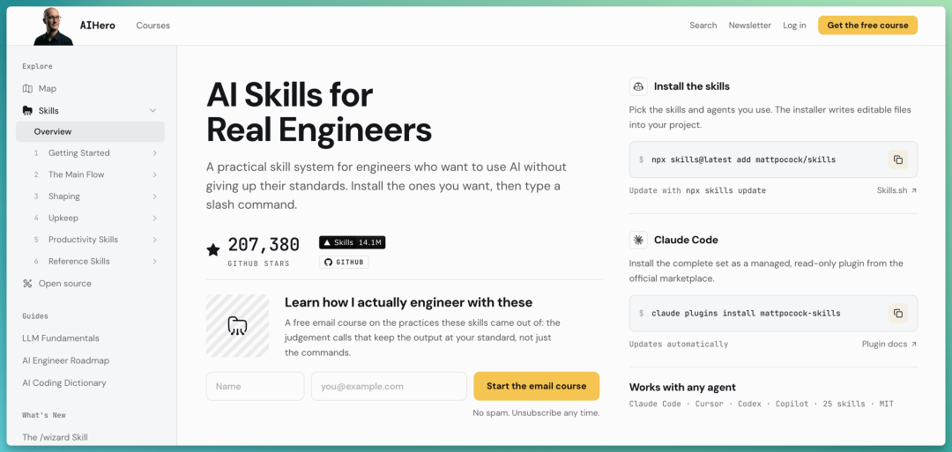Click Start the email course button
The height and width of the screenshot is (452, 952).
[x=536, y=386]
